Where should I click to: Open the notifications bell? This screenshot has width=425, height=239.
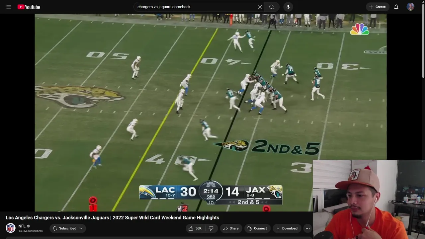[396, 7]
